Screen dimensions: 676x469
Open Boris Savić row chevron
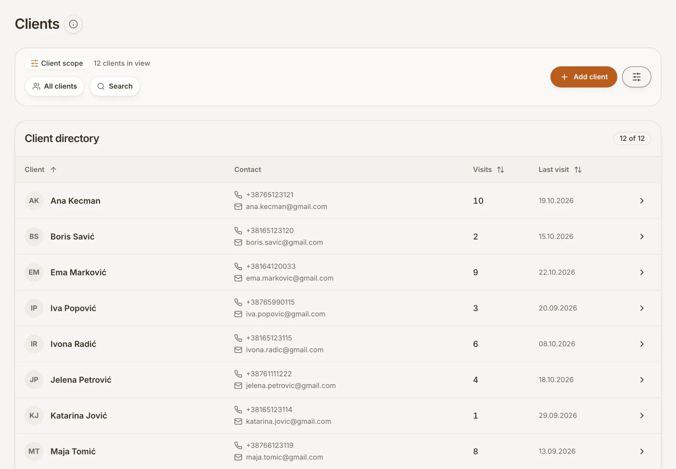tap(642, 237)
